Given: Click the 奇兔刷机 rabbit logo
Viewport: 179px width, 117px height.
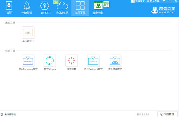Looking at the screenshot, I should tap(155, 10).
